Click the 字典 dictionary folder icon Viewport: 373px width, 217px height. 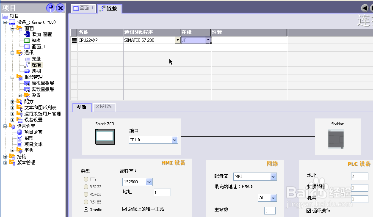click(19, 150)
